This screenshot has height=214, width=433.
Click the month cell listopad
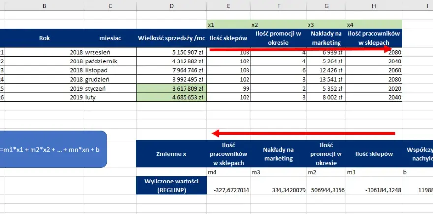tap(110, 70)
